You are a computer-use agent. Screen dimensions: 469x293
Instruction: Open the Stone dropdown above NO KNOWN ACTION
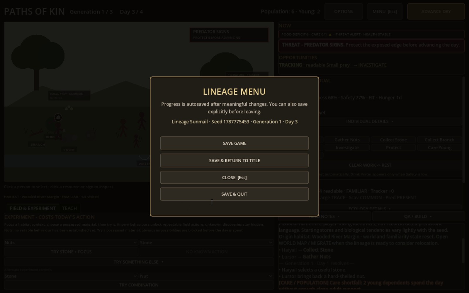click(207, 243)
